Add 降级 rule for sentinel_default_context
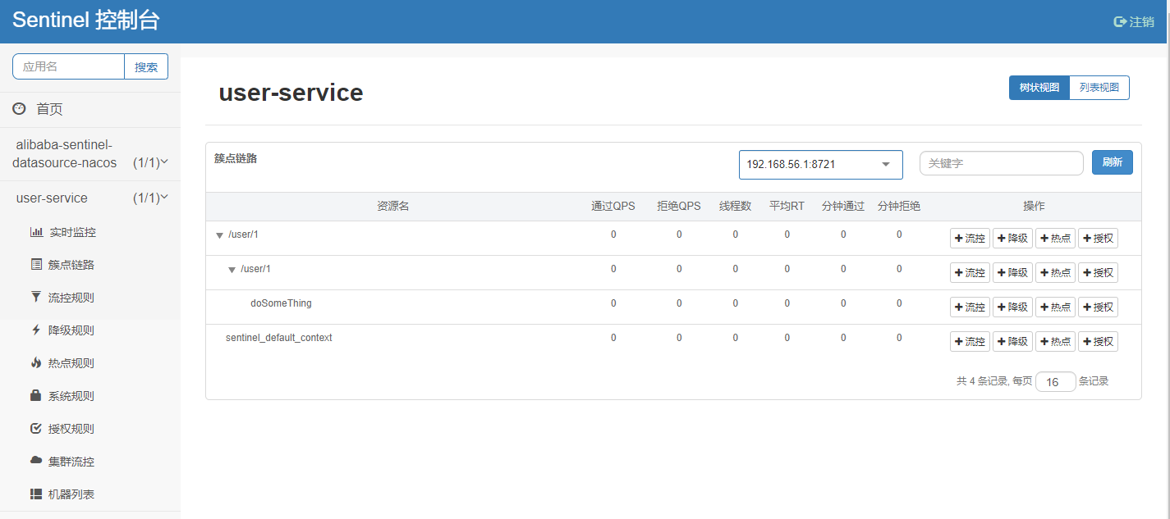 point(1012,341)
